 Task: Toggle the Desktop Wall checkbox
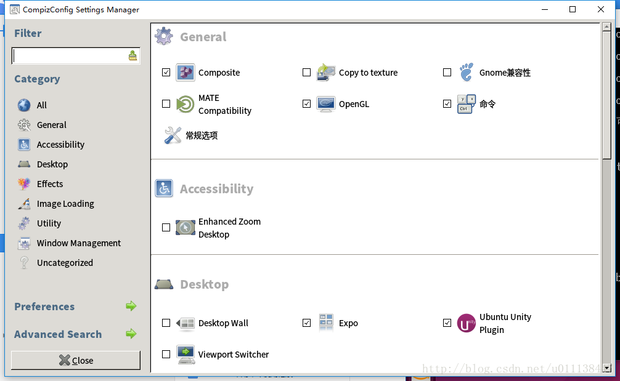coord(166,323)
